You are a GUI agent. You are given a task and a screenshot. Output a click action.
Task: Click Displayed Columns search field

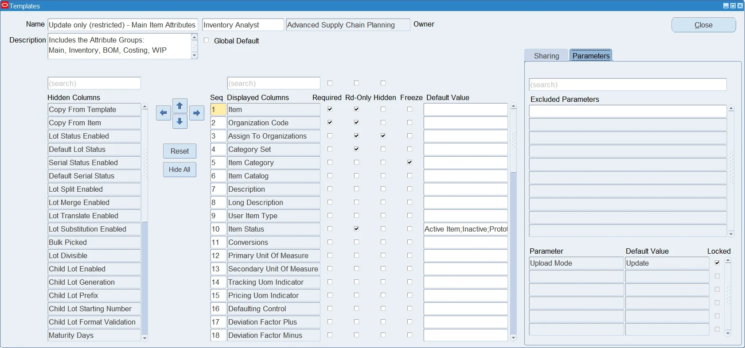(273, 83)
